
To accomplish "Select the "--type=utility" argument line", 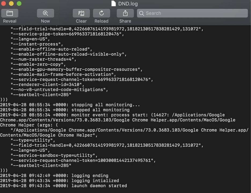I will tap(33, 140).
